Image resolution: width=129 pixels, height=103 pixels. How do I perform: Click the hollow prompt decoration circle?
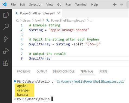tap(15, 99)
